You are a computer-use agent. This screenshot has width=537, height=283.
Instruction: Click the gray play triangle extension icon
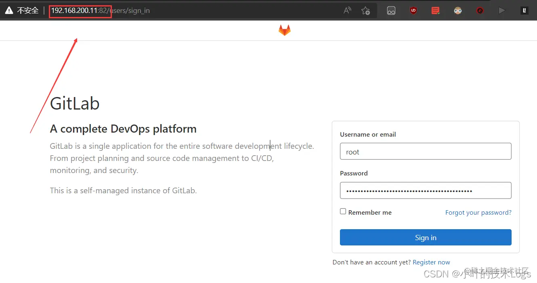pos(502,11)
